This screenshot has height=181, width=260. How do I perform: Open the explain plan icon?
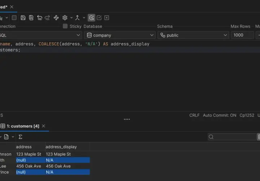click(x=56, y=18)
